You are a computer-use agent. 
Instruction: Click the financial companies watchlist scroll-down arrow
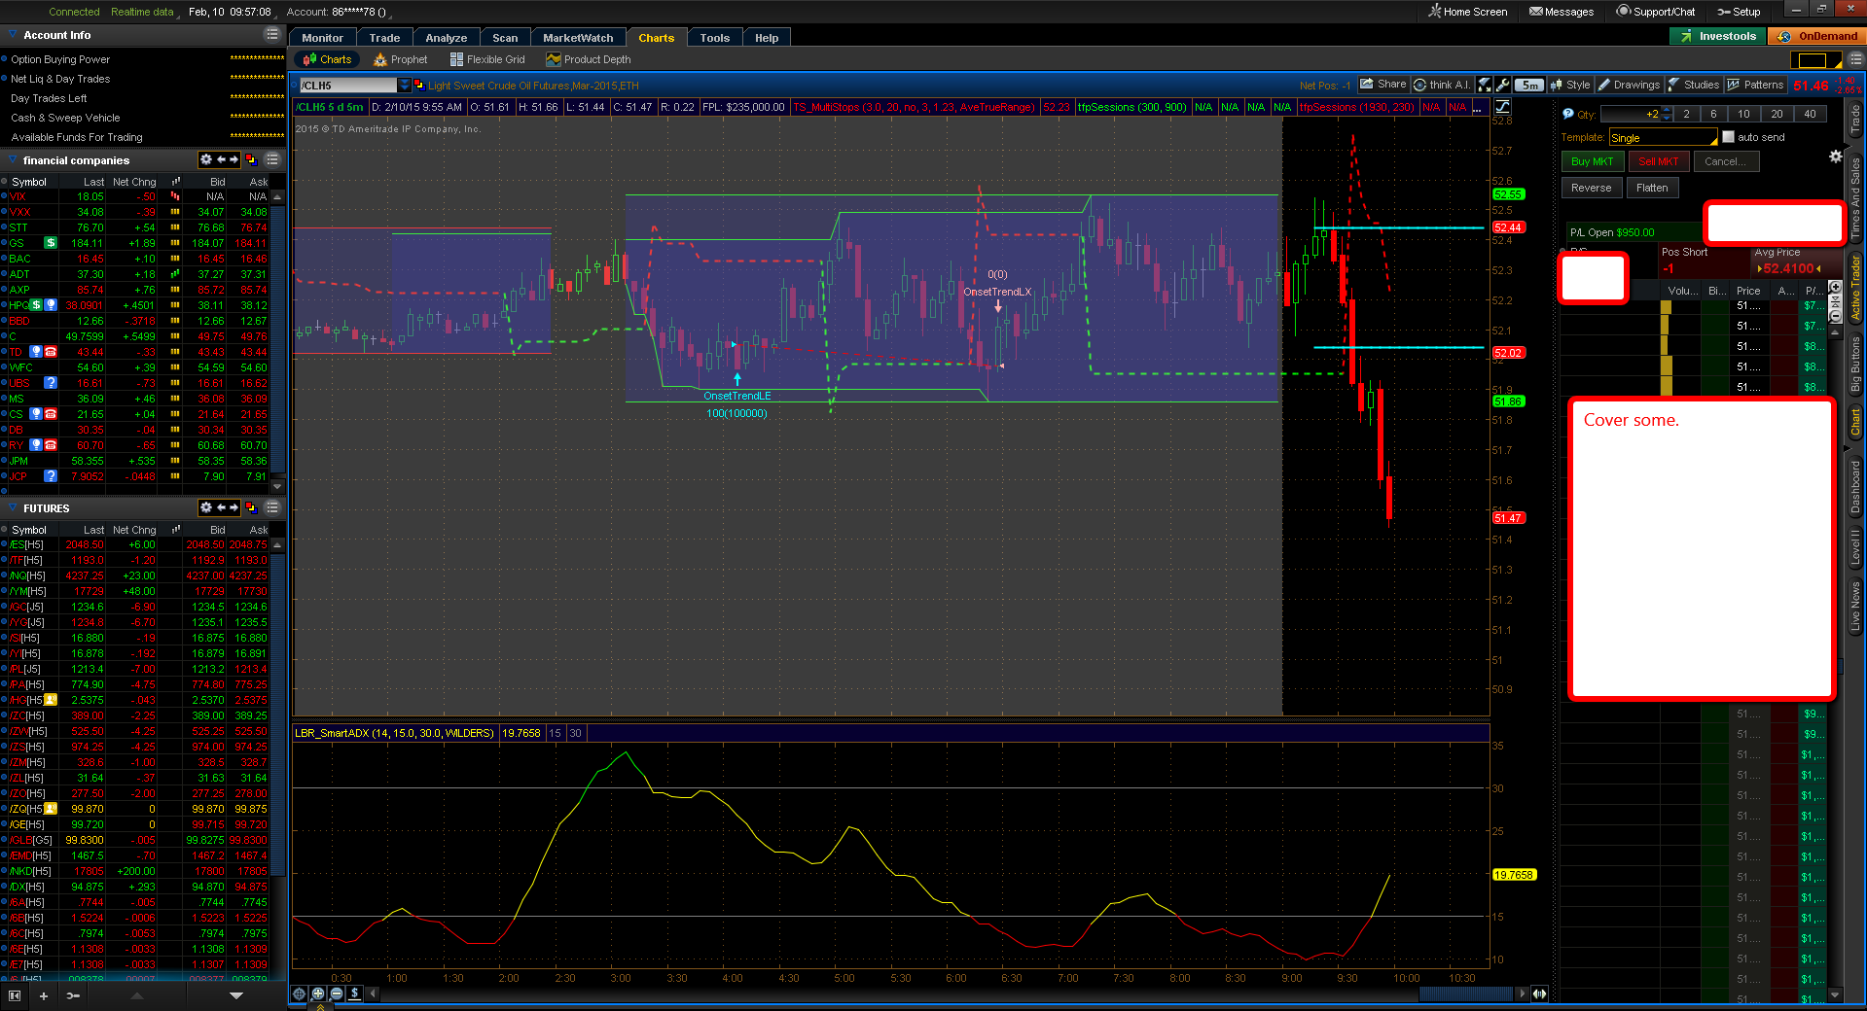click(277, 485)
